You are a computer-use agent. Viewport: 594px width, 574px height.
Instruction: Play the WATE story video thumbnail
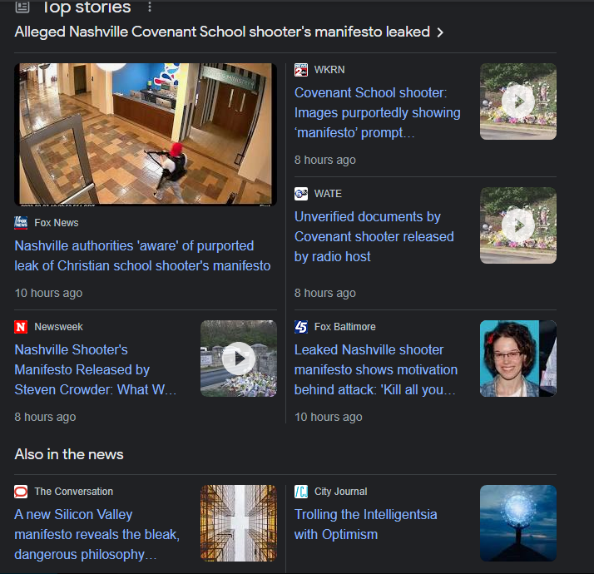tap(518, 225)
